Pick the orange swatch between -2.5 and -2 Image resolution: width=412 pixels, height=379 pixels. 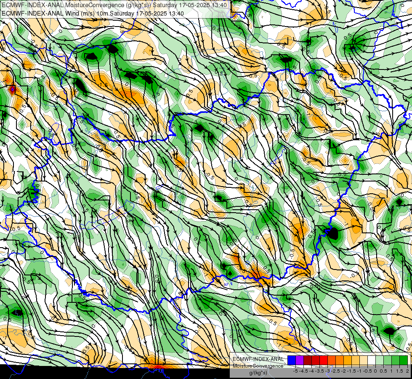pos(340,360)
